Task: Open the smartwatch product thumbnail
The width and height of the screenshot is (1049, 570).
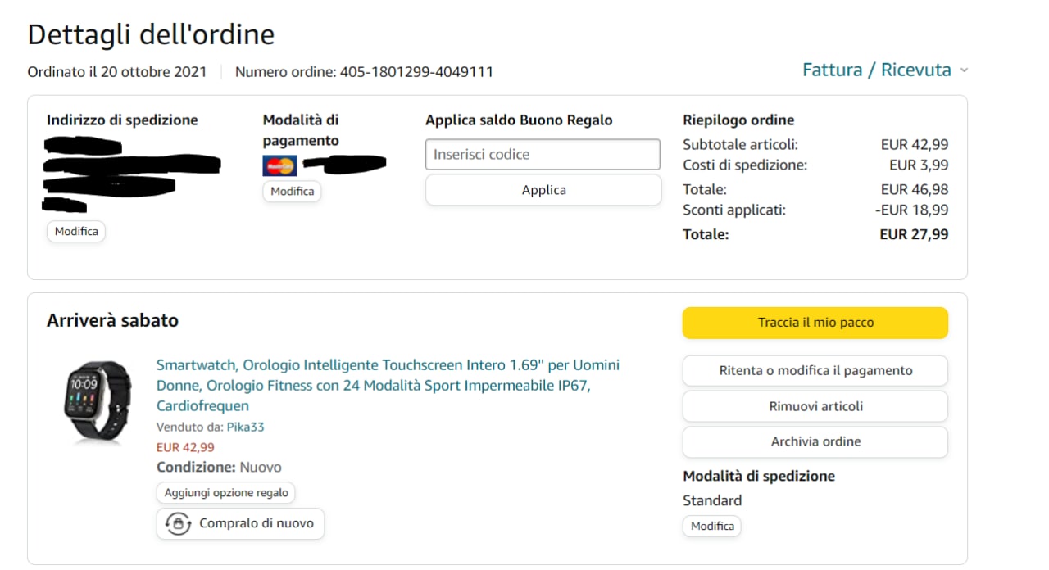Action: click(x=98, y=403)
